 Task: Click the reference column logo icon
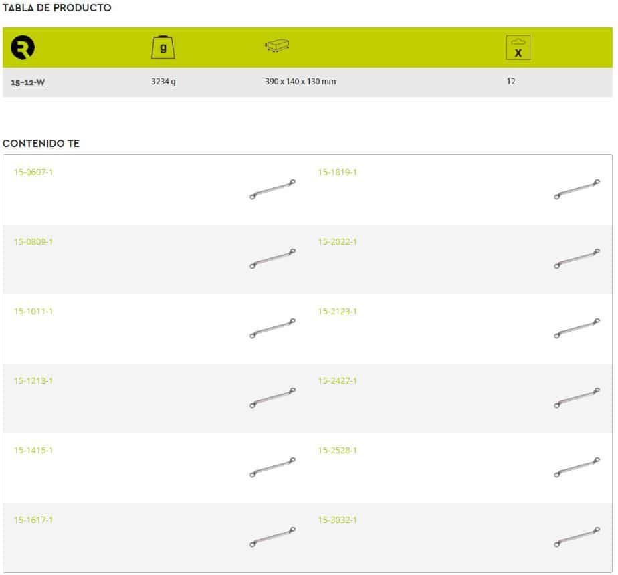[23, 48]
